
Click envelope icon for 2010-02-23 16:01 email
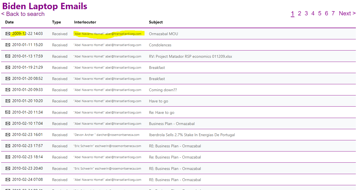8,135
